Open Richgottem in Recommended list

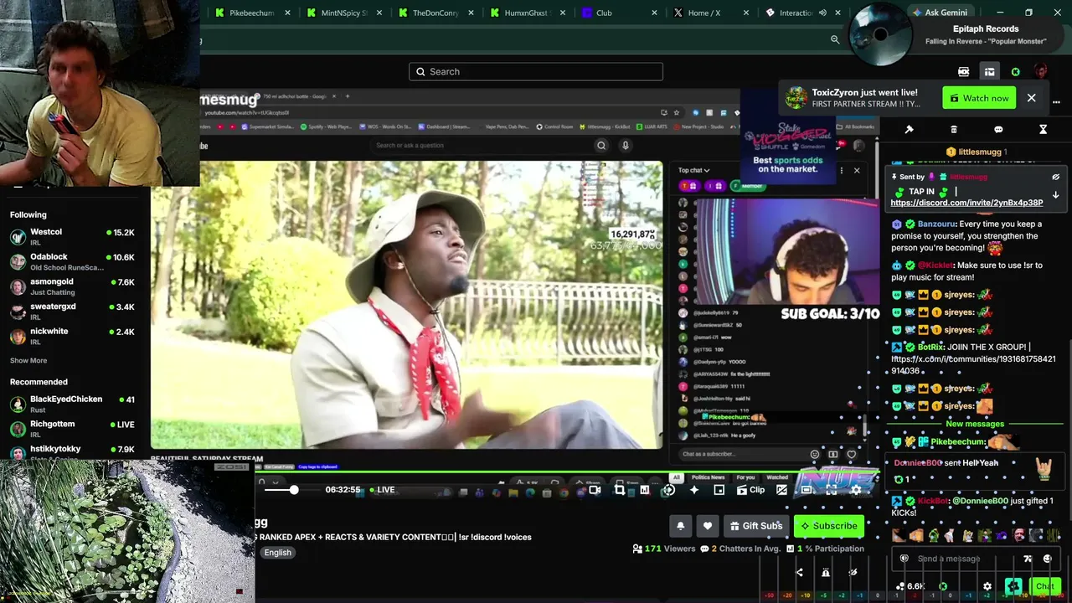click(72, 429)
